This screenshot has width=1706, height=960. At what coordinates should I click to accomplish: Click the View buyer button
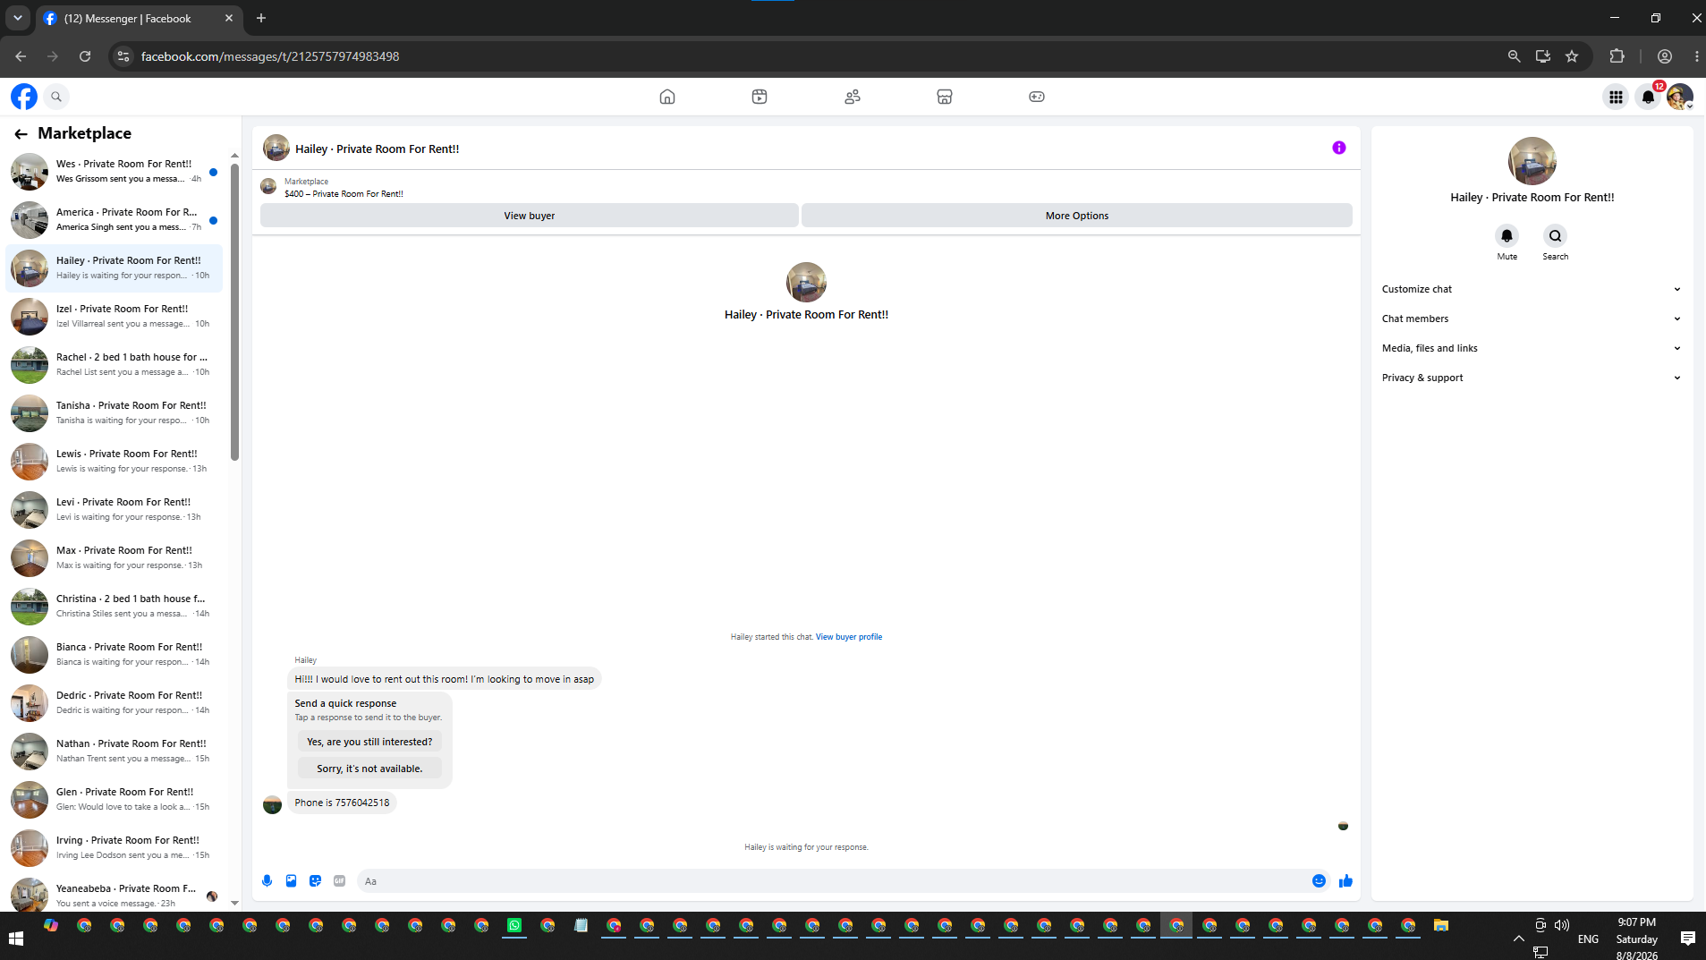tap(530, 216)
